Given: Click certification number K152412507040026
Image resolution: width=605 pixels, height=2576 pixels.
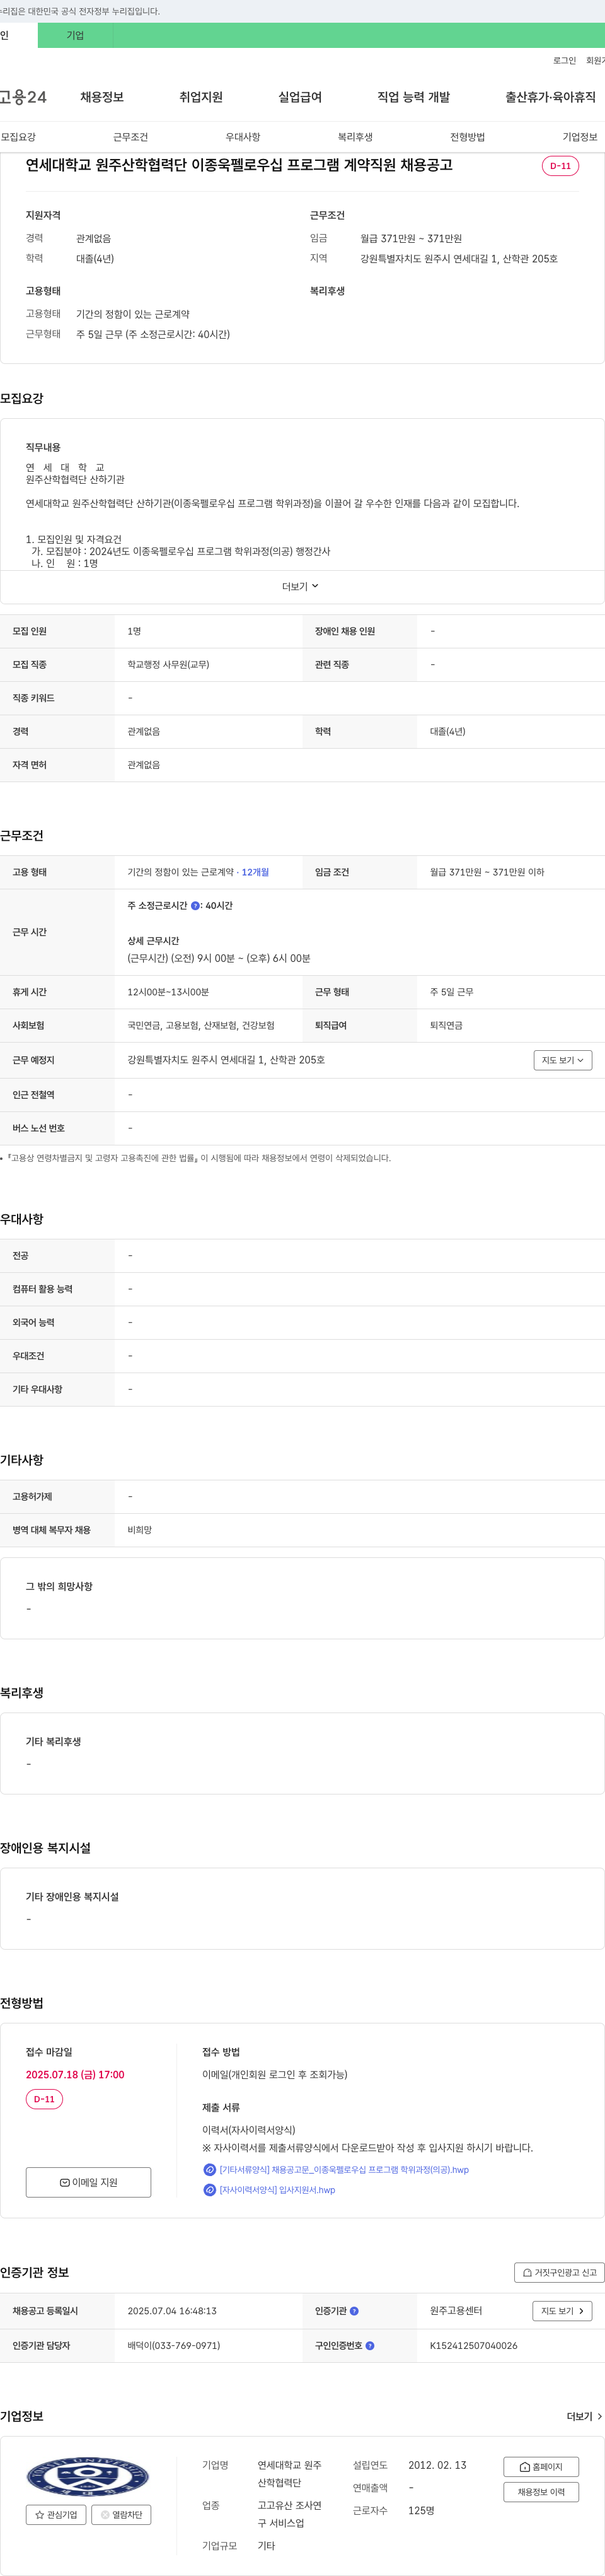Looking at the screenshot, I should 473,2345.
